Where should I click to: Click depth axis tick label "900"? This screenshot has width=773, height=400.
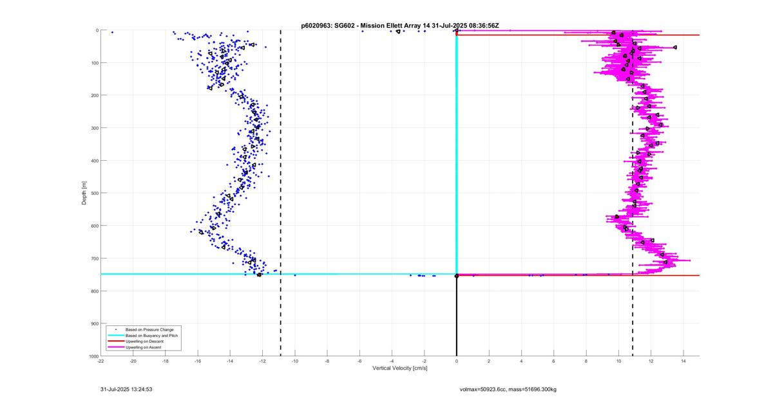(94, 323)
